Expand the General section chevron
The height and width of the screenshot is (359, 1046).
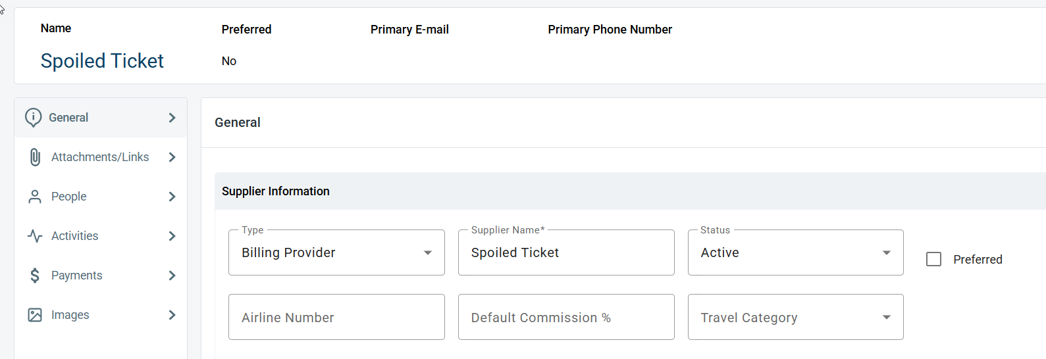point(172,118)
